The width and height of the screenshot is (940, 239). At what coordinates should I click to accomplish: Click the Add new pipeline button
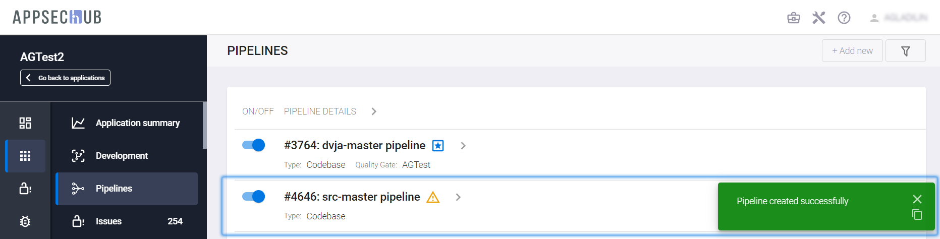[x=852, y=51]
